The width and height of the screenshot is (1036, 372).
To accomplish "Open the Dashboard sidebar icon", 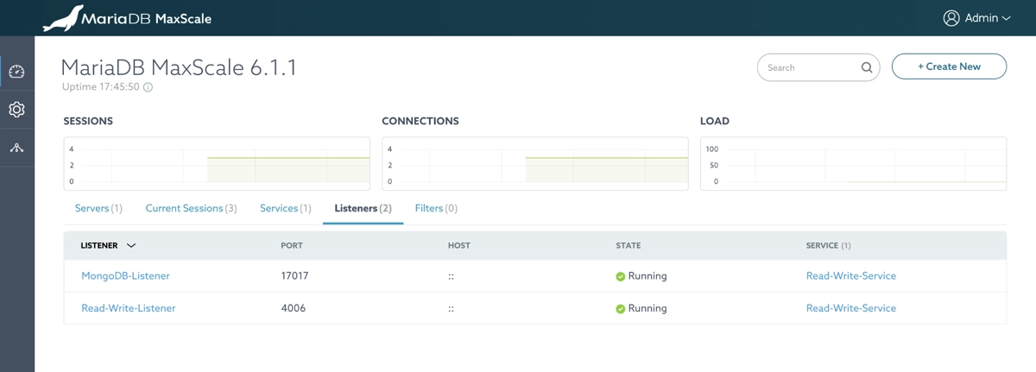I will [16, 72].
